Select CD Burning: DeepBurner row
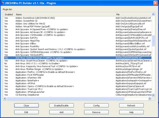 78,95
